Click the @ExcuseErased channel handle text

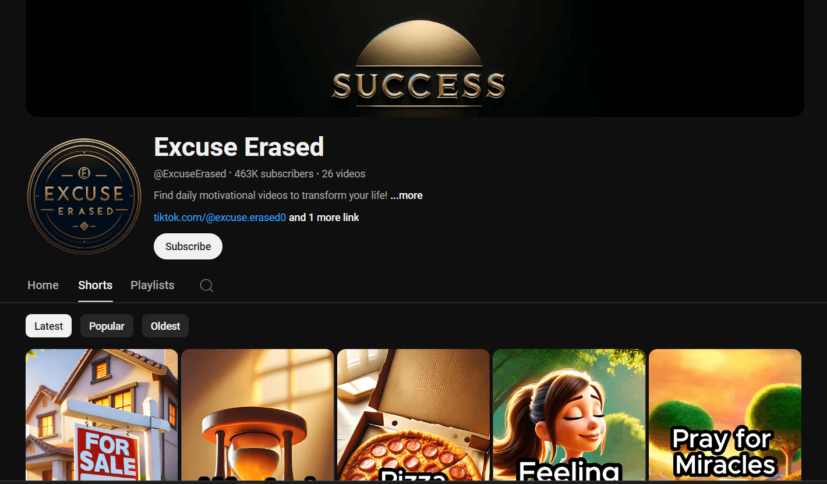click(190, 174)
